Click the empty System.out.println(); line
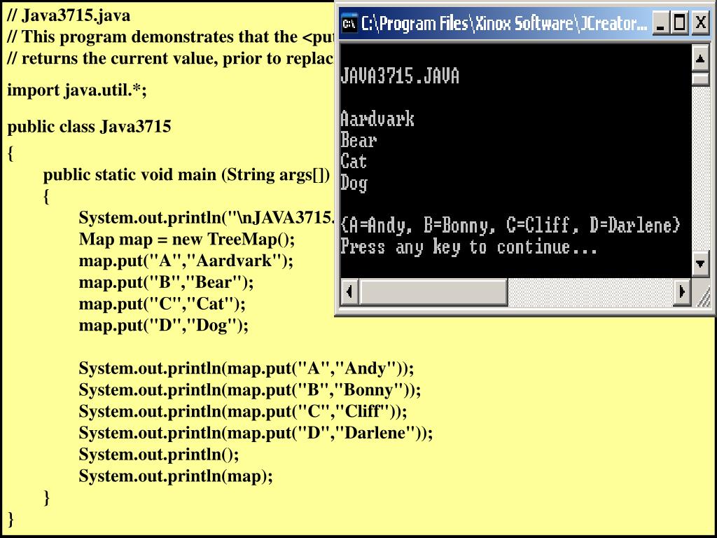The height and width of the screenshot is (538, 717). (159, 454)
